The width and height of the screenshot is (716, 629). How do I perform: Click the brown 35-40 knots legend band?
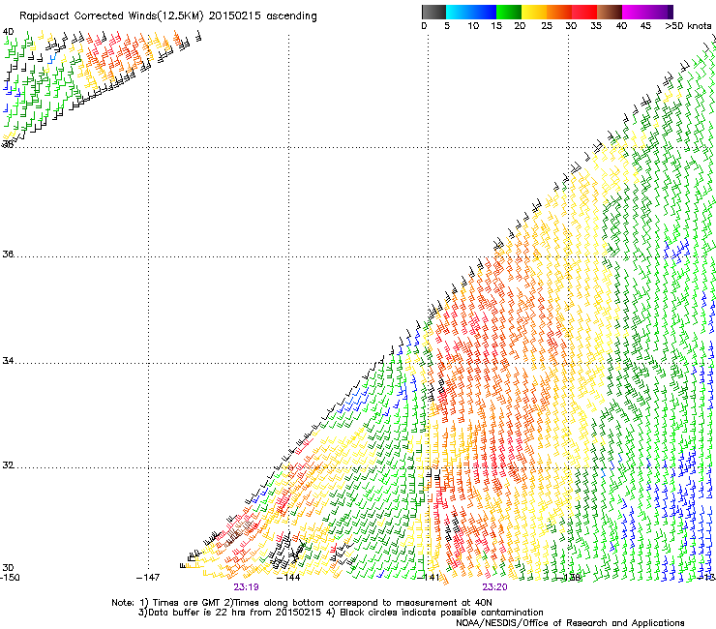click(610, 12)
